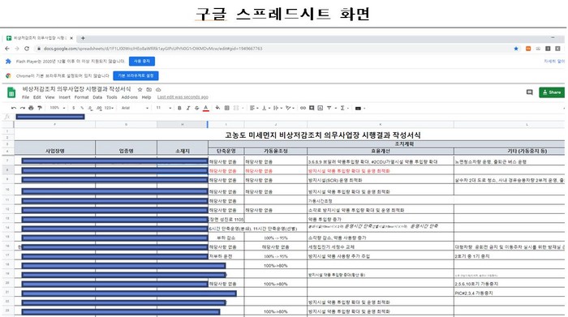Apply strikethrough formatting
This screenshot has height=317, width=568.
point(196,108)
